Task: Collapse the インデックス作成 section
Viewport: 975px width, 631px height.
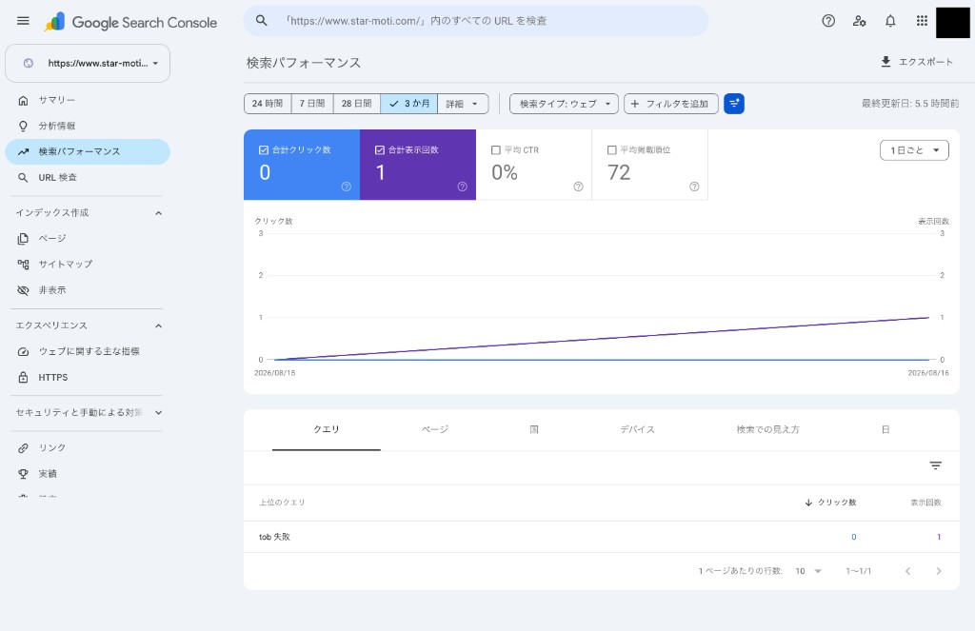Action: click(x=159, y=213)
